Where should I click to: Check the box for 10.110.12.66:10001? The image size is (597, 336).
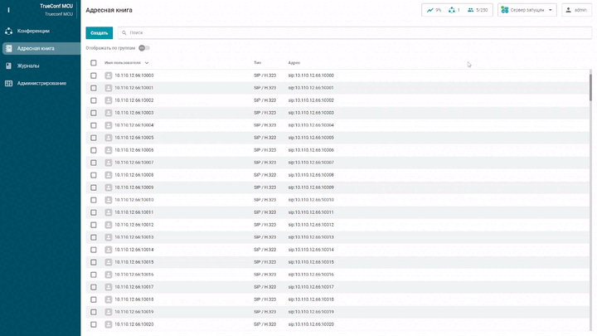pyautogui.click(x=93, y=88)
